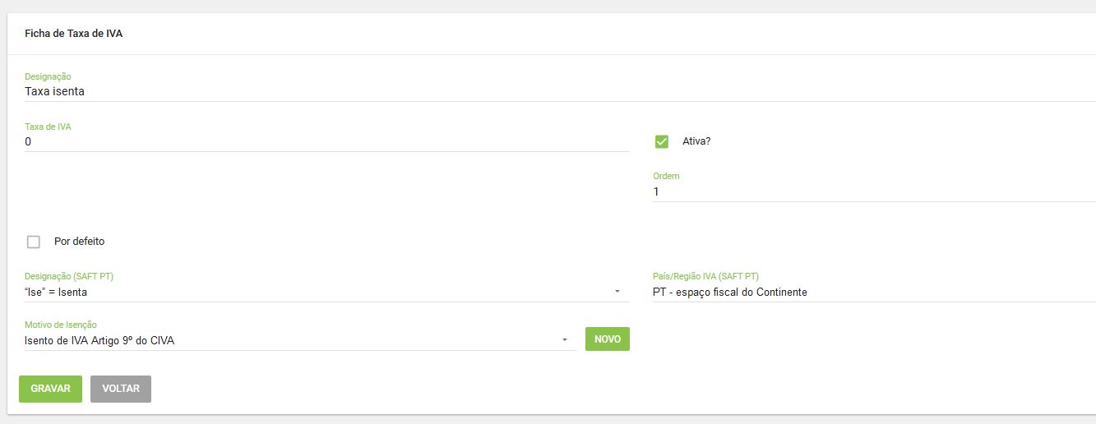The height and width of the screenshot is (424, 1096).
Task: Click into the 'Taxa isenta' designation field
Action: pos(560,91)
